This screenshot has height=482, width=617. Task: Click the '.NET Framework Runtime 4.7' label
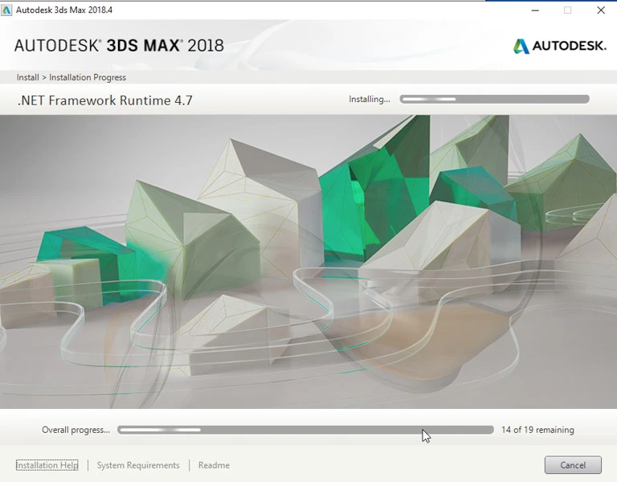(105, 100)
